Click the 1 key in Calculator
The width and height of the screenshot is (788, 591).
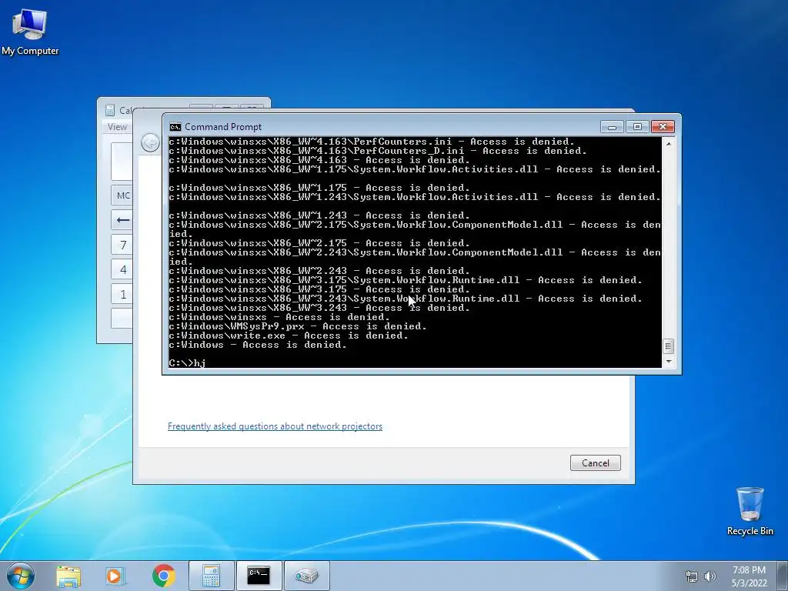click(122, 294)
